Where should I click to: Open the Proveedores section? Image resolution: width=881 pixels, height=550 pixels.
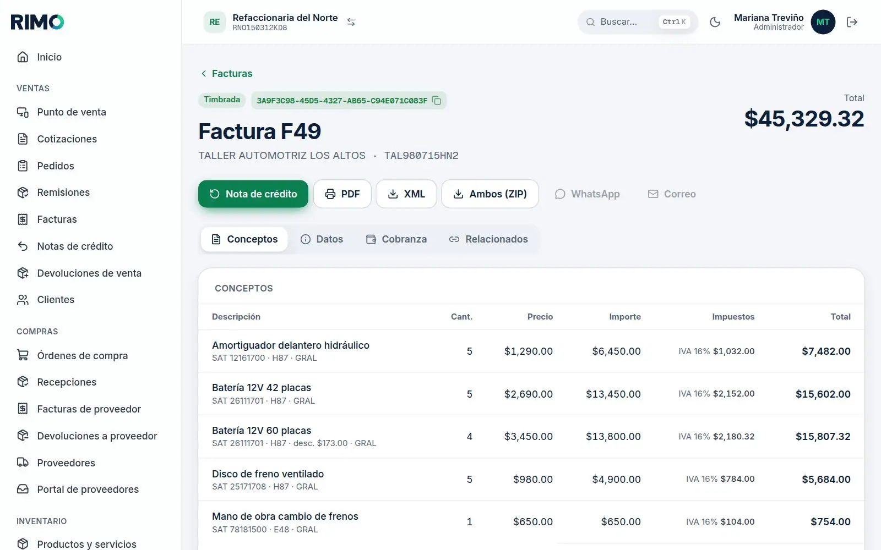tap(90, 463)
